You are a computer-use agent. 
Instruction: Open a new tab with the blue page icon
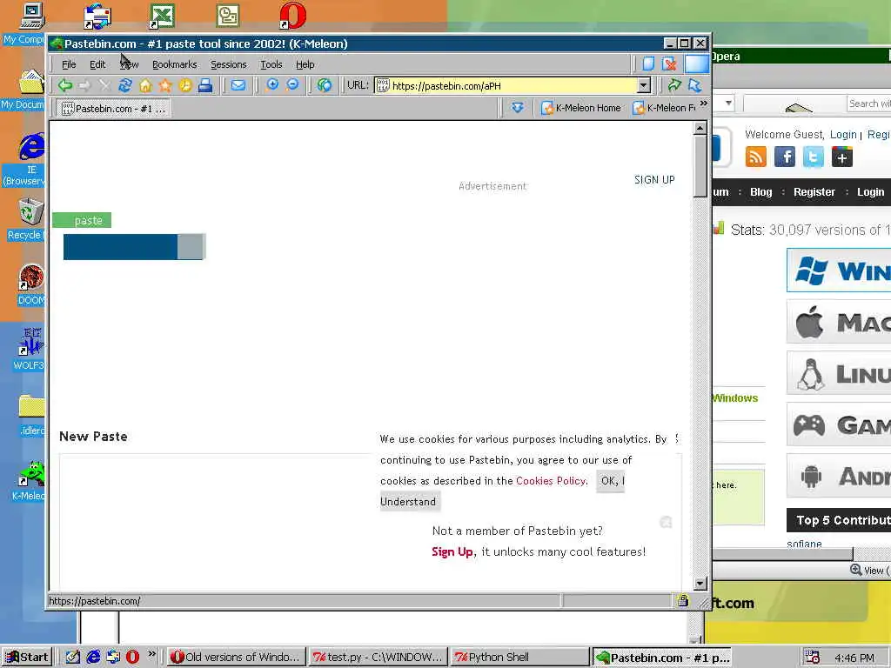(x=648, y=64)
